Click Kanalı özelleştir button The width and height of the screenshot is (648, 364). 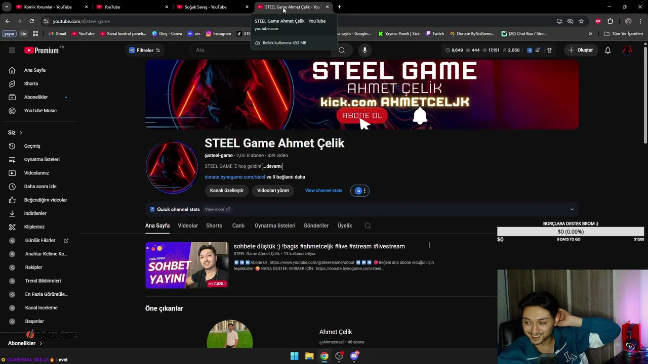227,191
